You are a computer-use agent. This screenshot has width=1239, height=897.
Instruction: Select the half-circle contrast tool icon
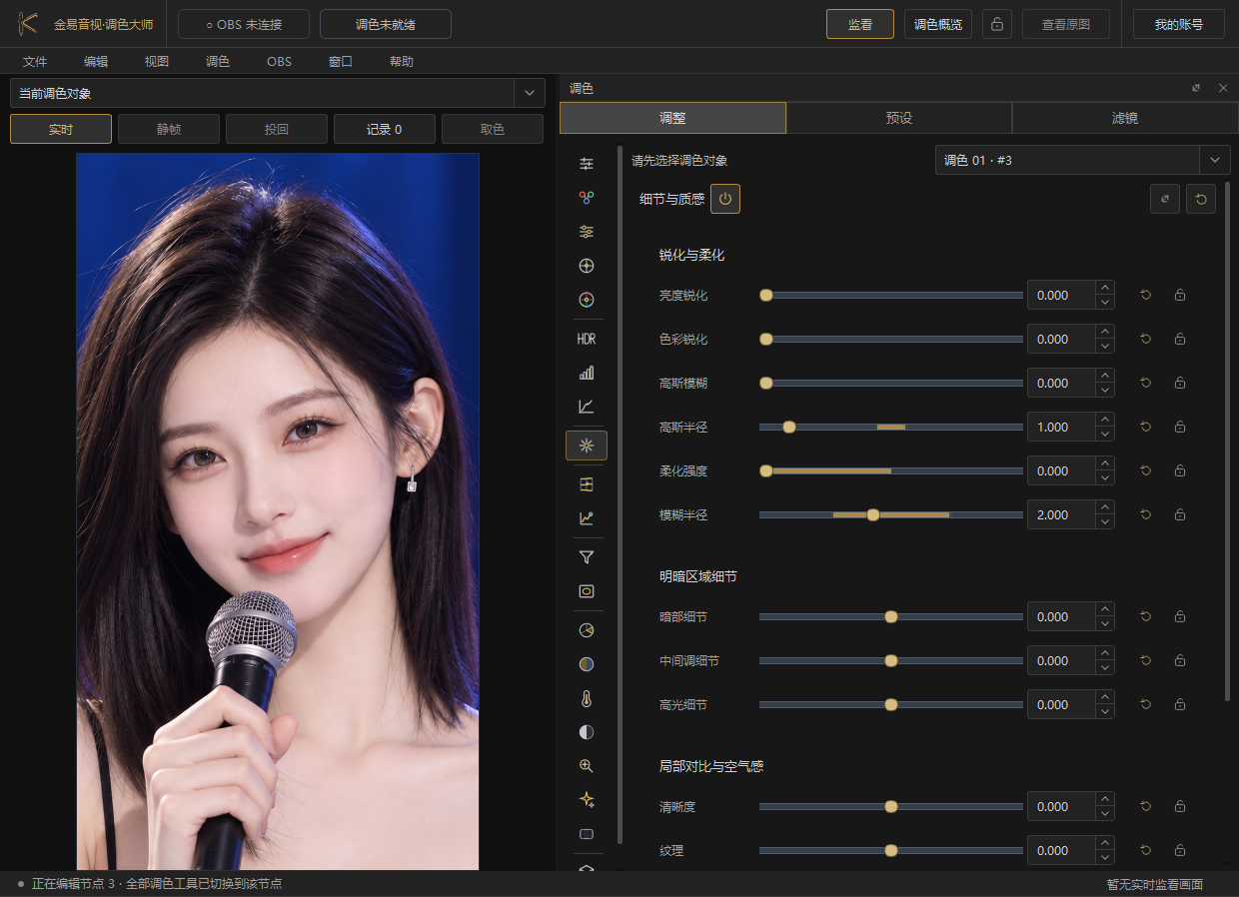click(587, 732)
